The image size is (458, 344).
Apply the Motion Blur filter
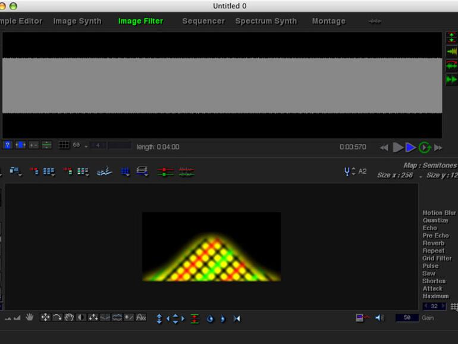point(439,213)
